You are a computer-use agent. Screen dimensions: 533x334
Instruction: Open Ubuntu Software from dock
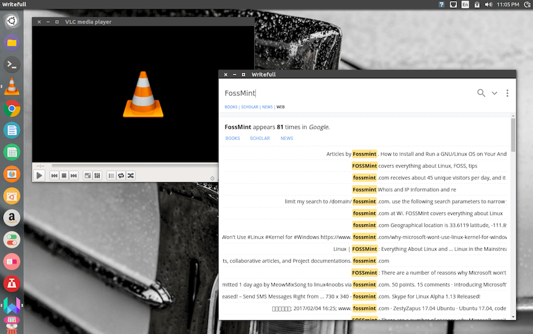tap(12, 196)
